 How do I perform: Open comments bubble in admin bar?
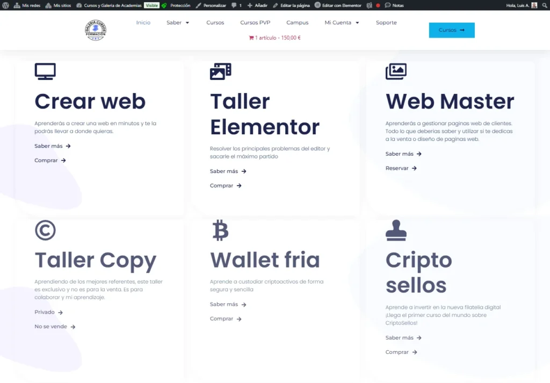236,5
